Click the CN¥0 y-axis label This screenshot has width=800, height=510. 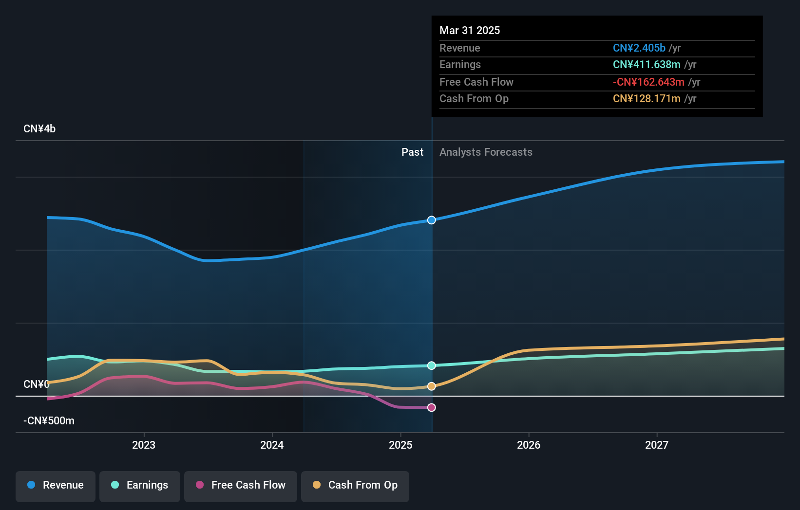[x=37, y=384]
